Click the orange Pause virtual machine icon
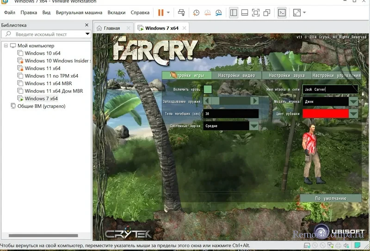The image size is (370, 251). pos(160,13)
